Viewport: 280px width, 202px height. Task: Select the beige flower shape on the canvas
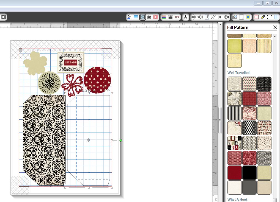click(x=35, y=63)
